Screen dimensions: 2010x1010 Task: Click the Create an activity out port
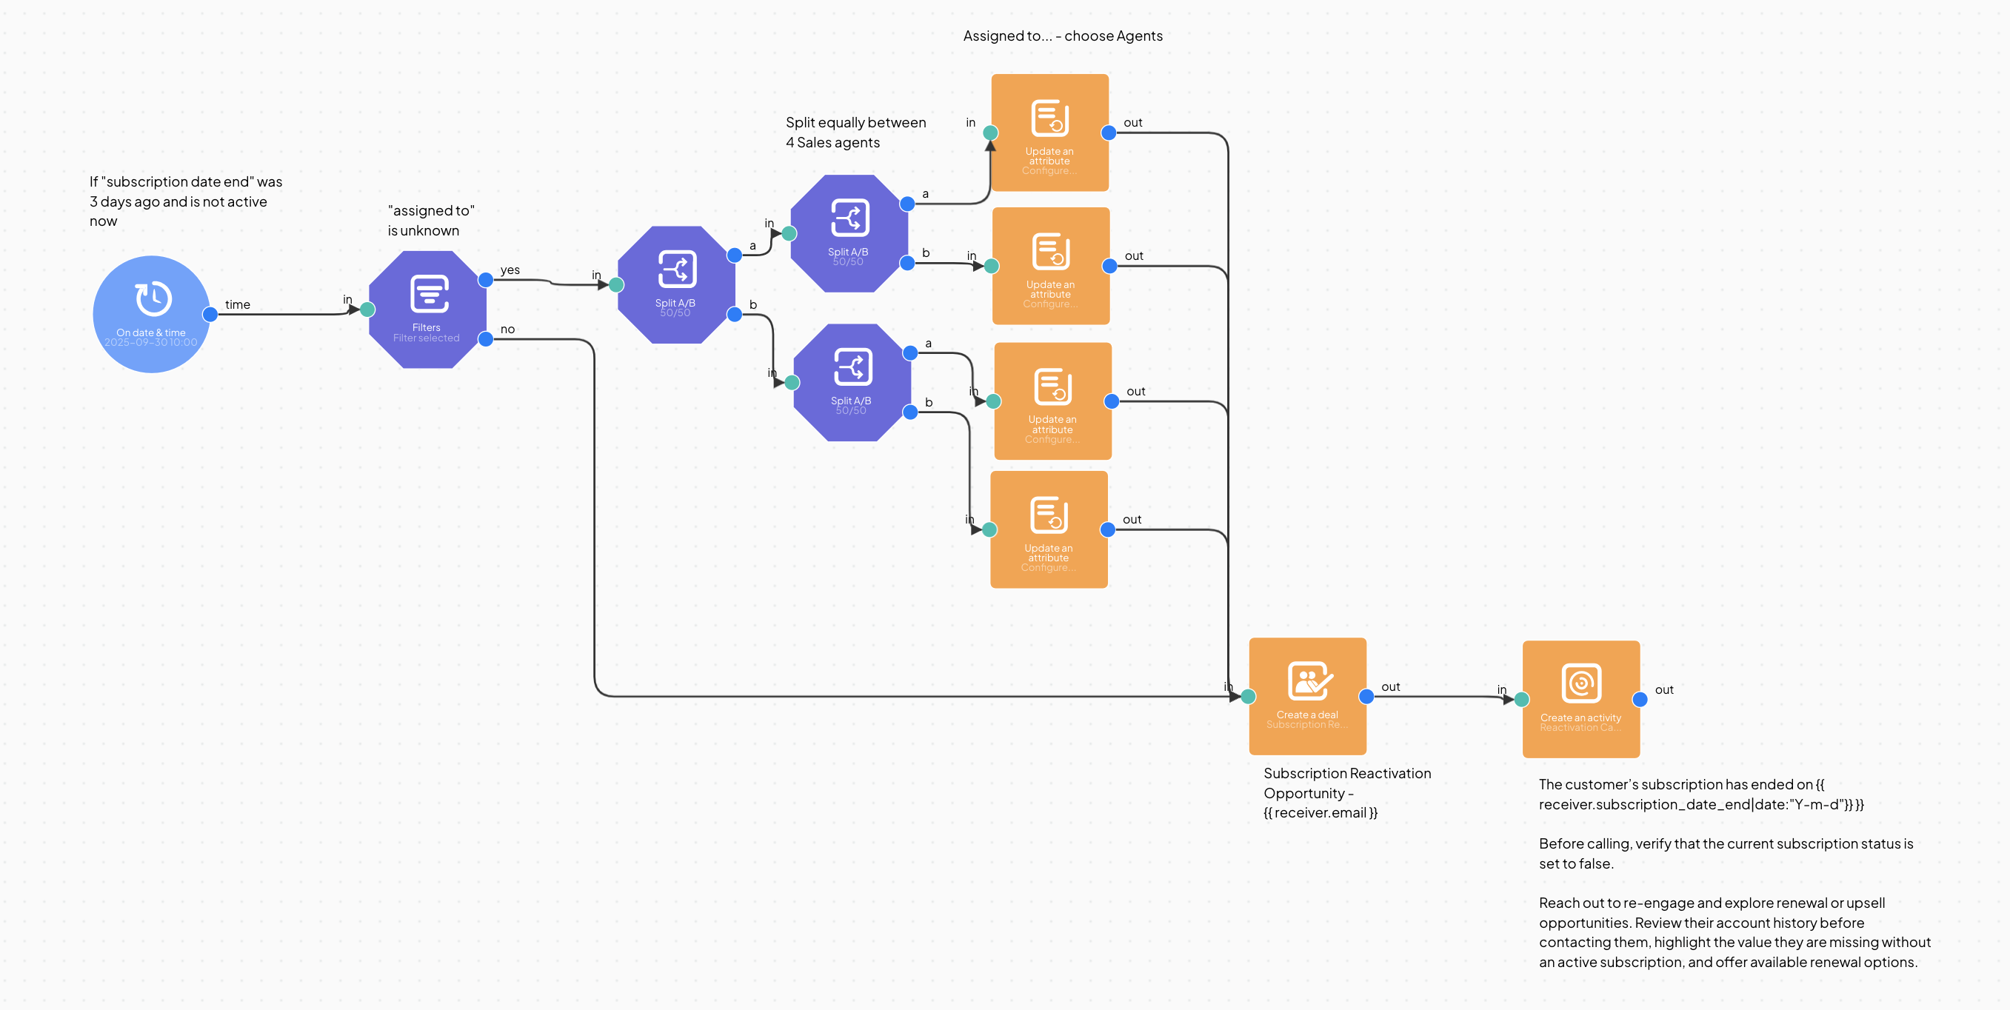pyautogui.click(x=1640, y=700)
